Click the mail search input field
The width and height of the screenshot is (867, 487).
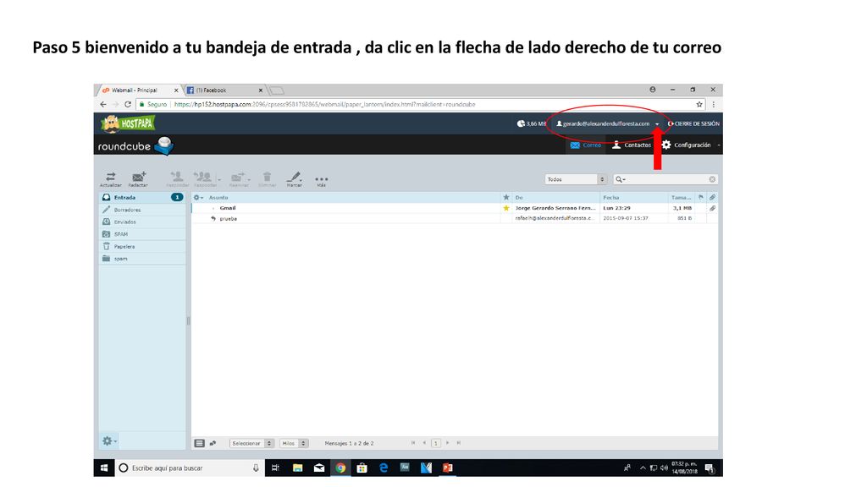pos(667,179)
